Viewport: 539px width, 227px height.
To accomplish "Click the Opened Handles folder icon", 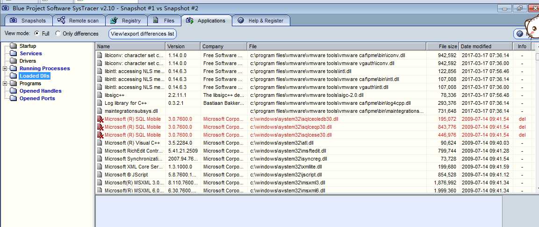I will tap(13, 91).
